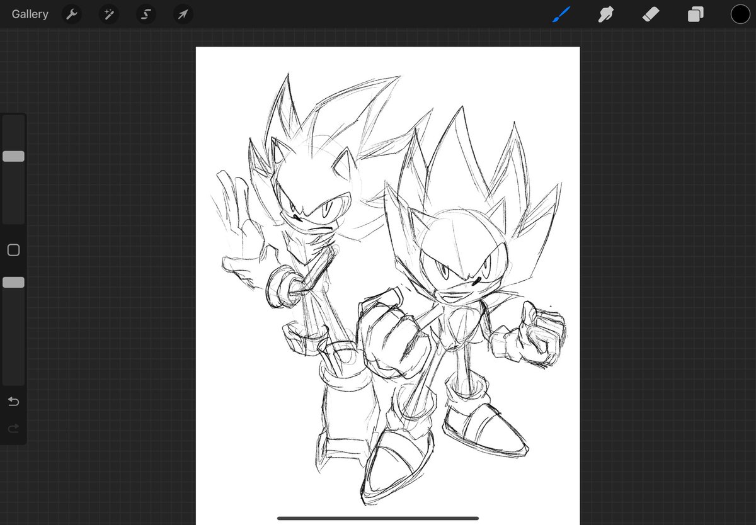Viewport: 756px width, 525px height.
Task: Click the brush size slider handle
Action: (13, 156)
